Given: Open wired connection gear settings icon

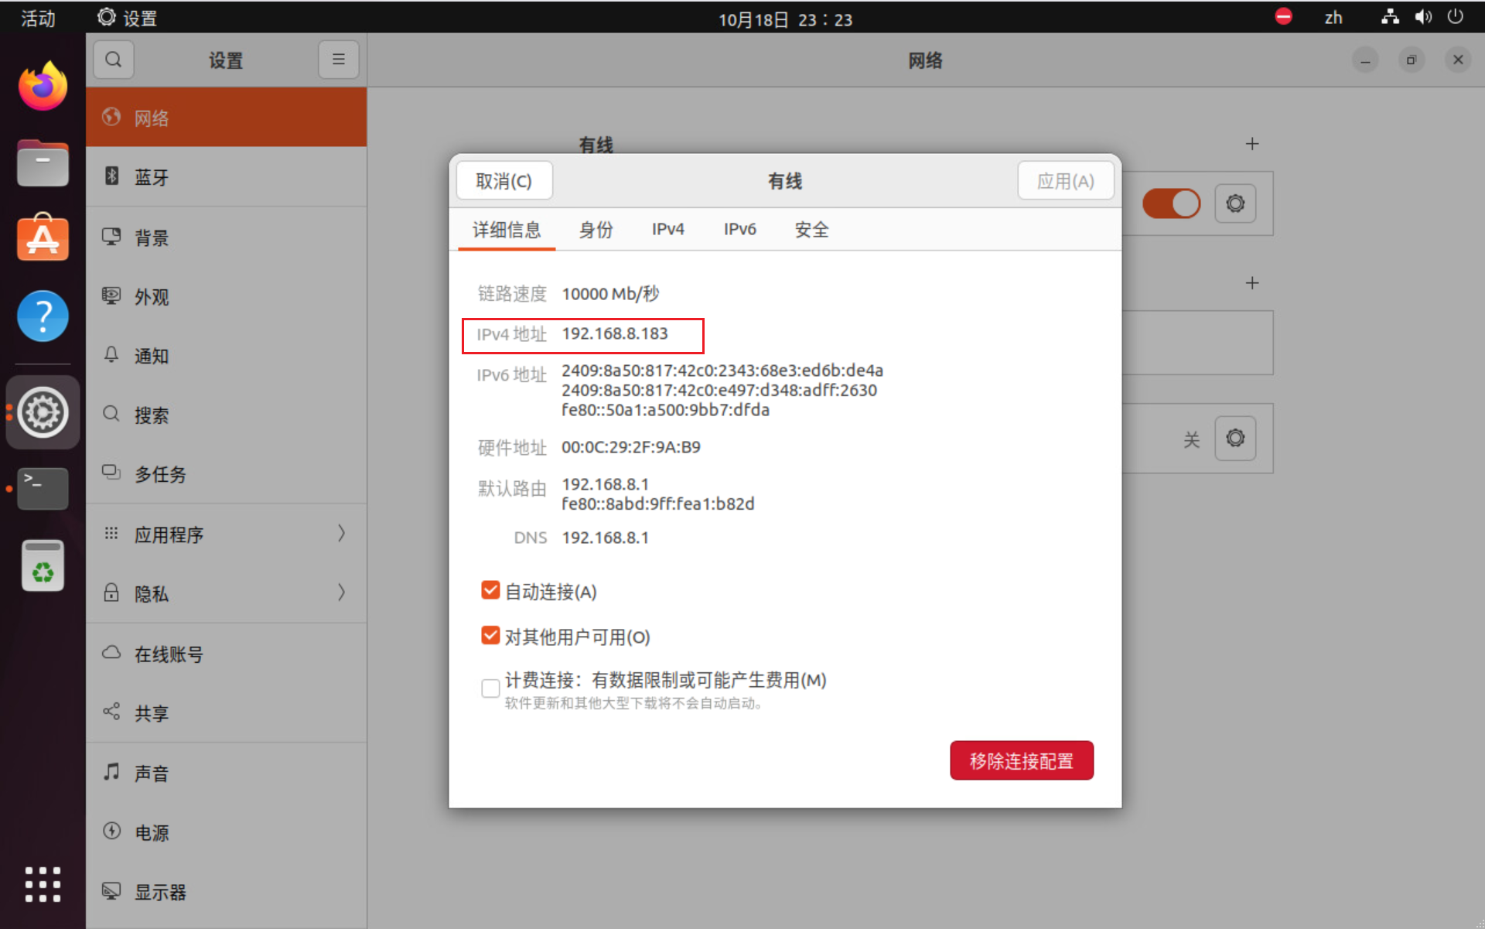Looking at the screenshot, I should (1234, 203).
